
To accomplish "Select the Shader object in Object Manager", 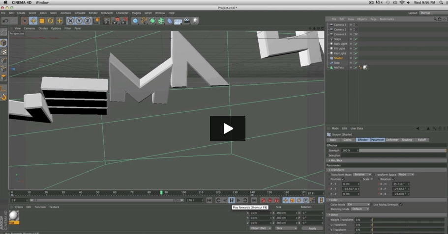I will point(338,58).
